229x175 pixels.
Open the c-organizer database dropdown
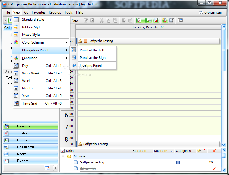tap(212, 12)
